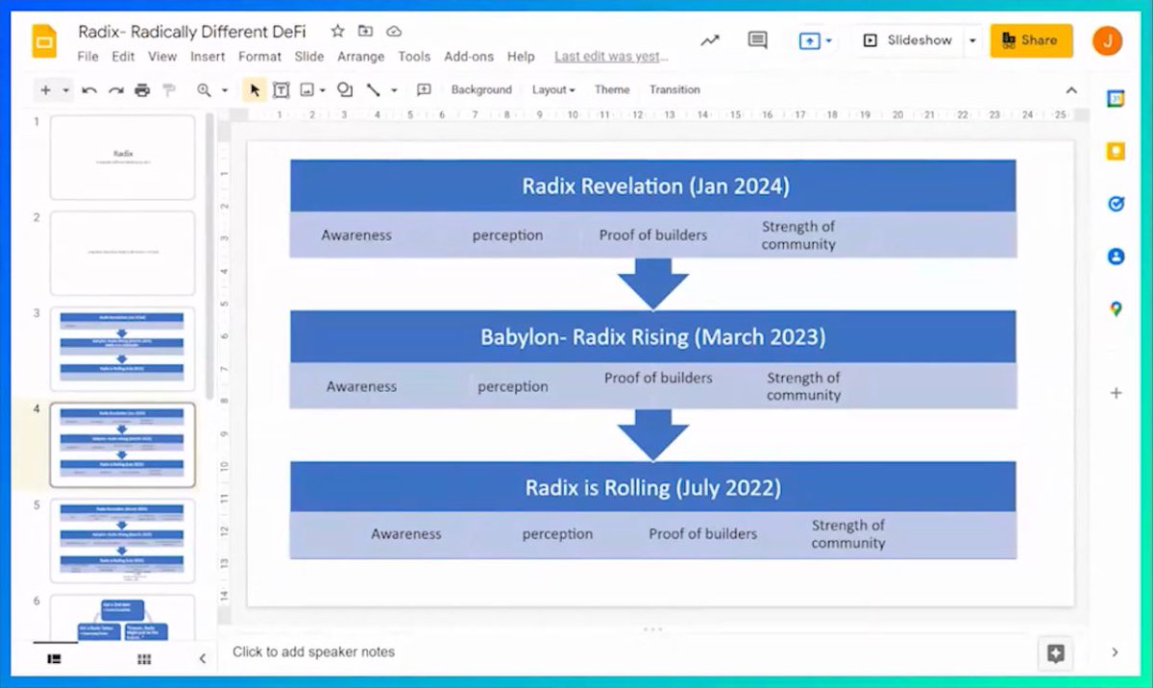Open the Tools menu
Screen dimensions: 1153x688
pos(414,57)
